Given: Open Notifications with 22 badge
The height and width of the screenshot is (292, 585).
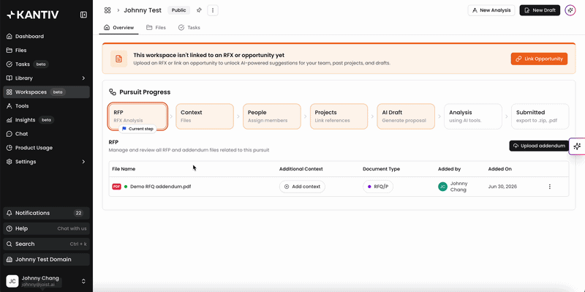Looking at the screenshot, I should (x=46, y=213).
